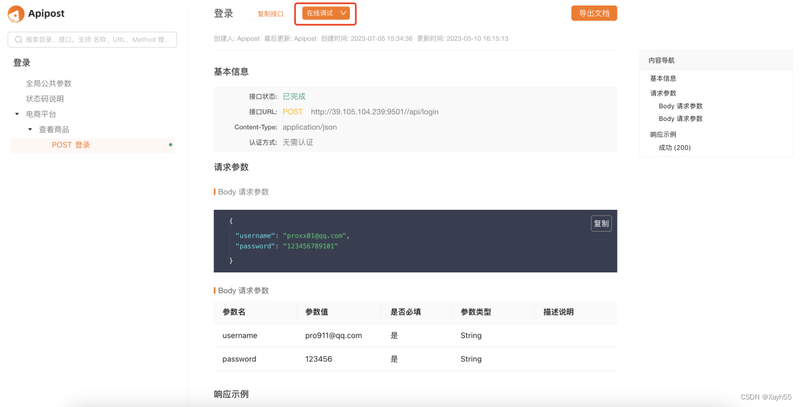Screen dimensions: 801x407
Task: Navigate to 基本信息 via content navigation
Action: click(663, 78)
